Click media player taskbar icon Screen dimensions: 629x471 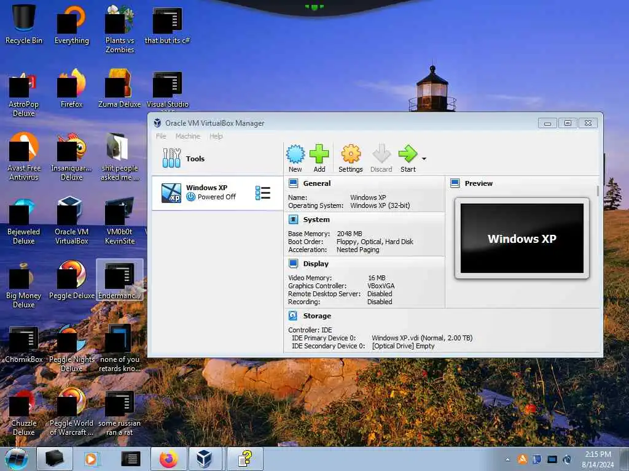pos(91,459)
